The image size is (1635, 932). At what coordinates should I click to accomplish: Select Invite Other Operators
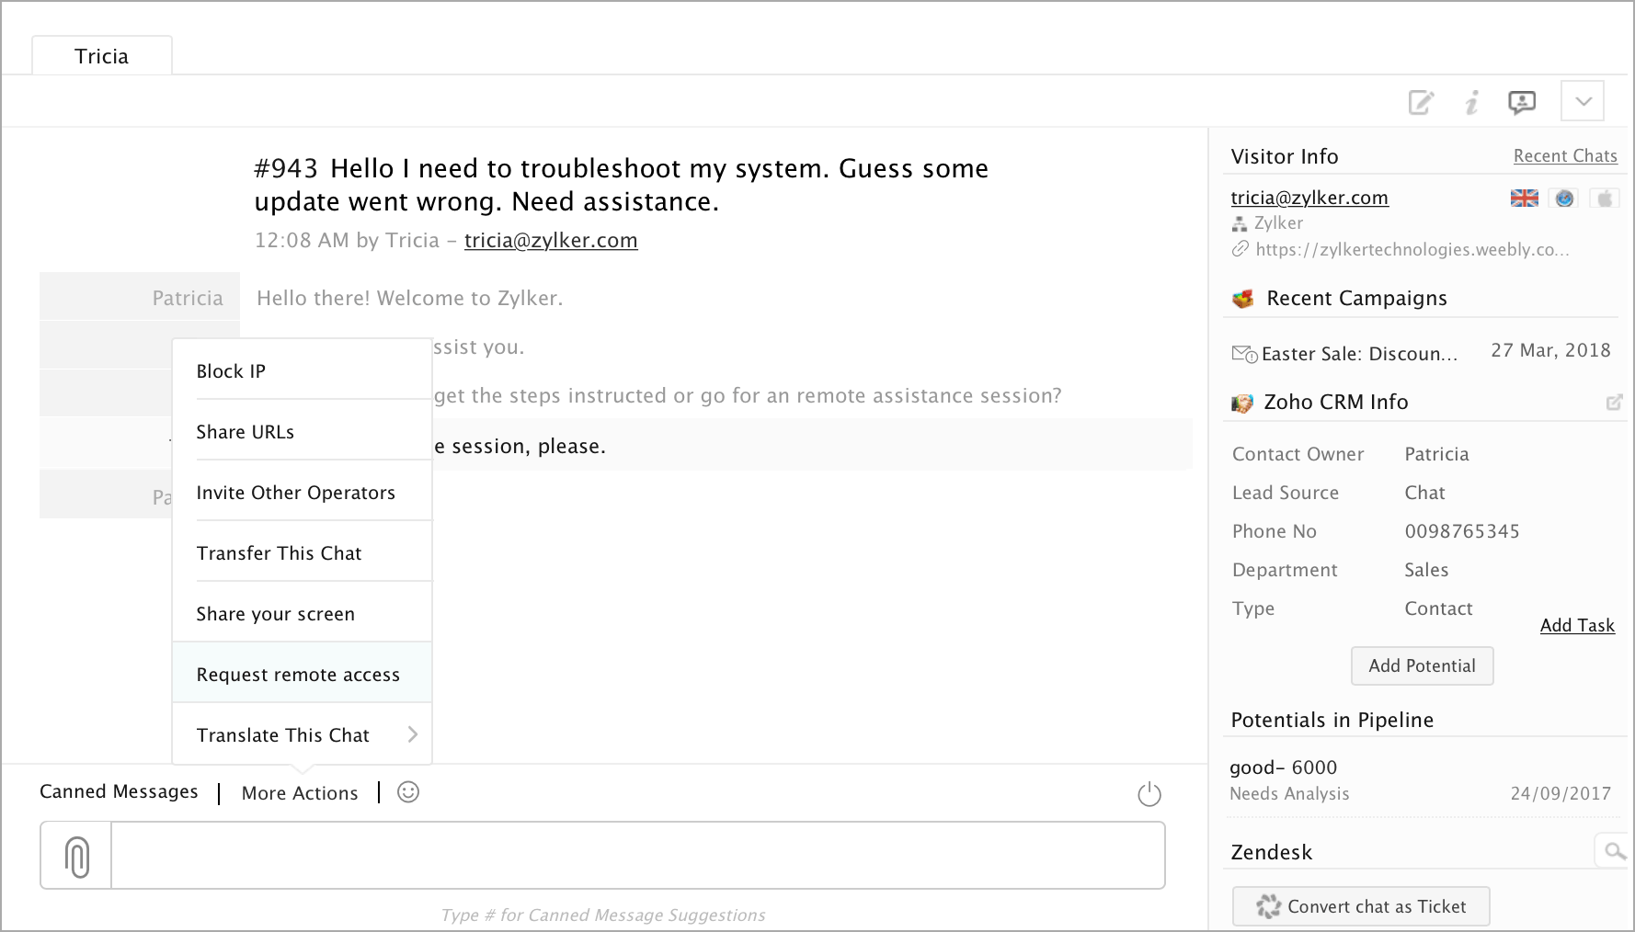tap(302, 492)
